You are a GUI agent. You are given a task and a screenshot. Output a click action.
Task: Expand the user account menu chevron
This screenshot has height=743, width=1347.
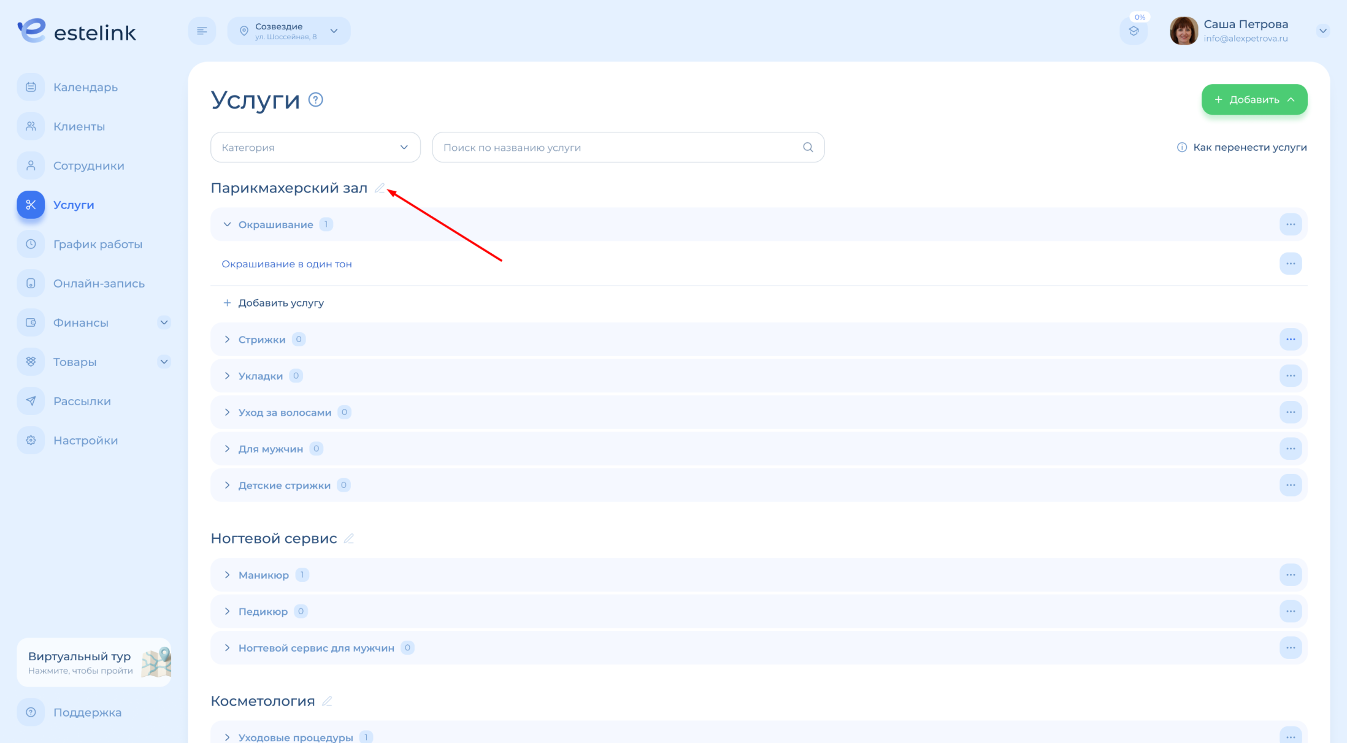point(1323,31)
